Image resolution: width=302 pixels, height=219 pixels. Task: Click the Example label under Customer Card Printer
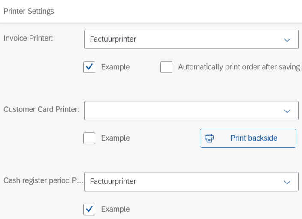(115, 138)
